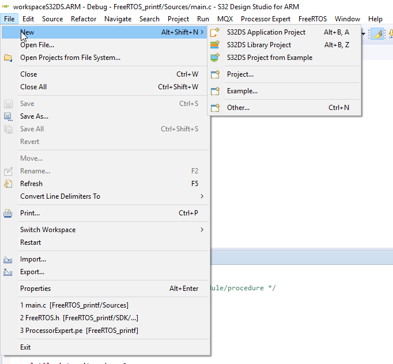Click the highlighter toolbar icon at top right

(377, 34)
